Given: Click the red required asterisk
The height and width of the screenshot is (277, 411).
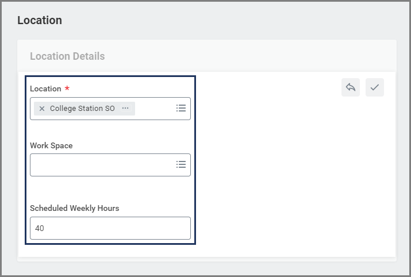Looking at the screenshot, I should [67, 89].
